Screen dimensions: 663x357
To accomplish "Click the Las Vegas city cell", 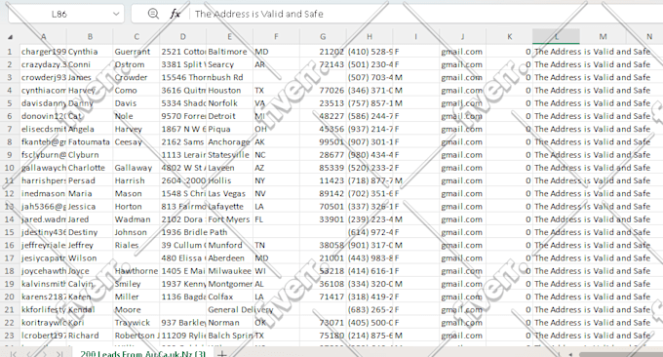I will coord(229,194).
